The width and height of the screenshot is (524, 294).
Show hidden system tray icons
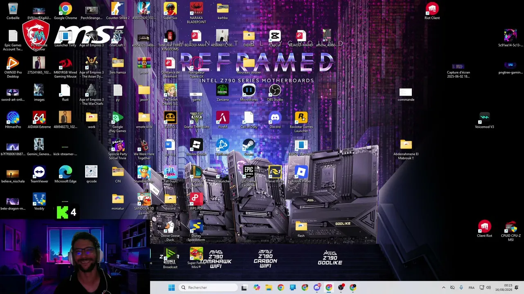tap(443, 287)
